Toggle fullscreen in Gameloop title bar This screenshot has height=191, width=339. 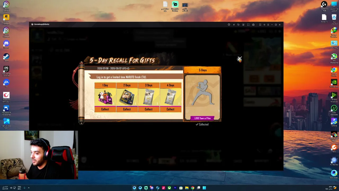click(248, 25)
